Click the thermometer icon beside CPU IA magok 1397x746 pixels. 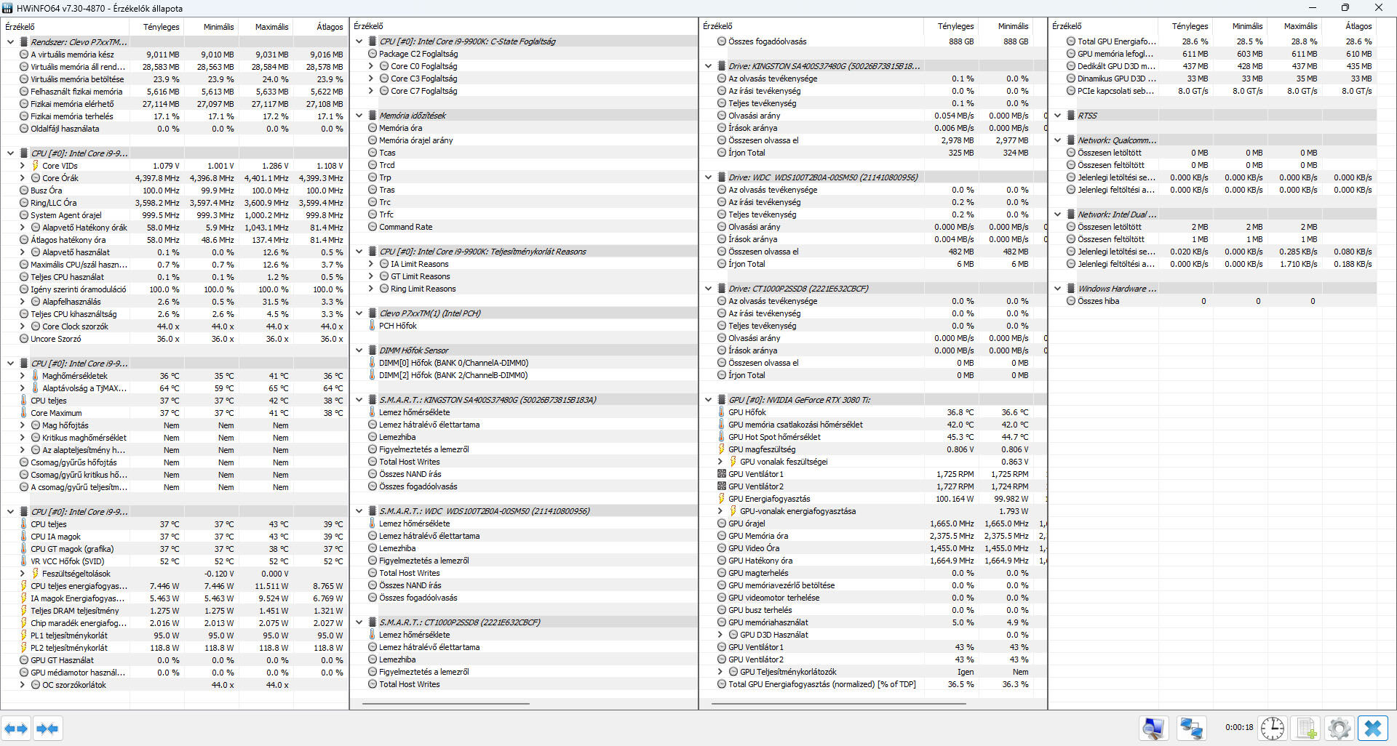[x=23, y=537]
